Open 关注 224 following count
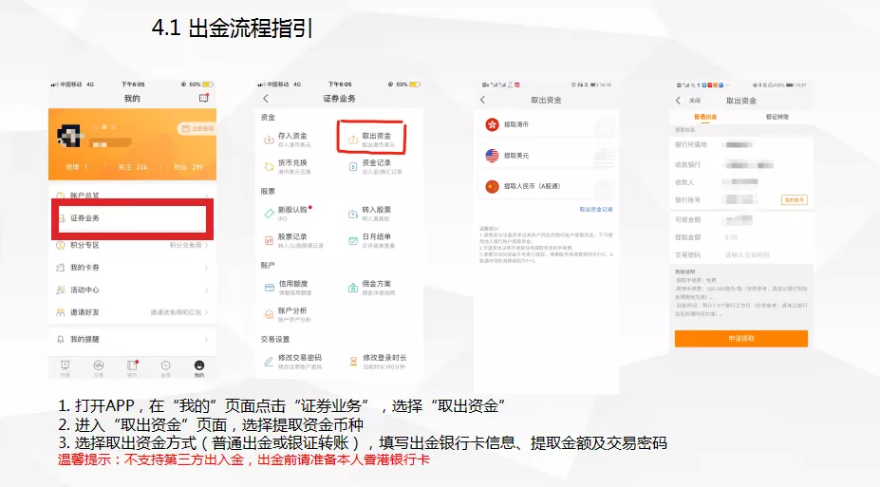 [x=133, y=167]
